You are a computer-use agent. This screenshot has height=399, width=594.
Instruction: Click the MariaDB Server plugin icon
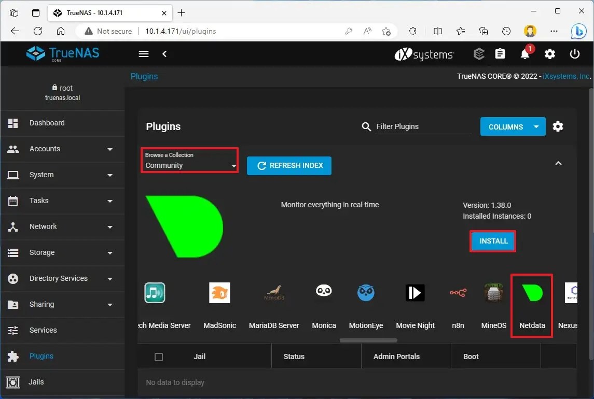[274, 293]
